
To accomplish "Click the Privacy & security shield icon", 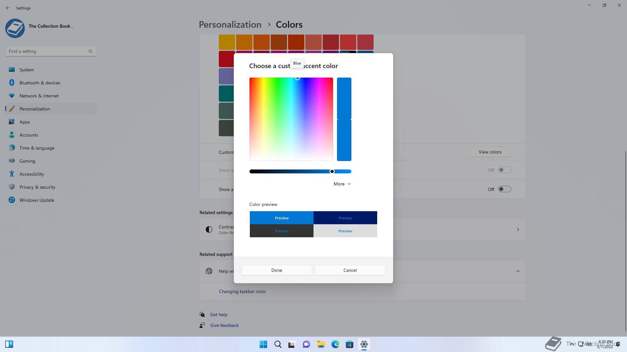I will pos(12,187).
